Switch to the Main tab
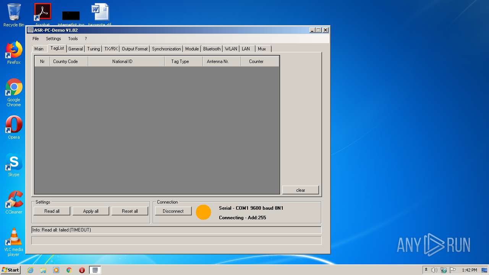Viewport: 489px width, 275px height. coord(39,49)
